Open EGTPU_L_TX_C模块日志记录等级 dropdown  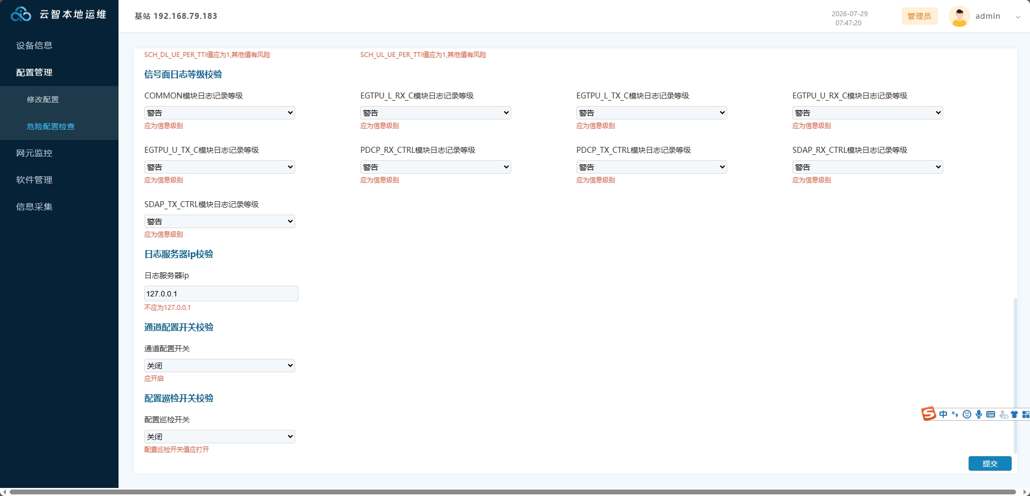click(652, 112)
